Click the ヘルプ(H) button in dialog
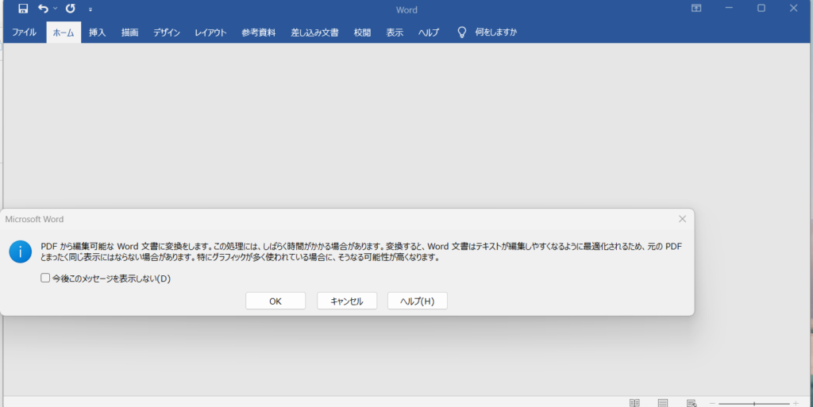Screen dimensions: 813x407 pos(418,301)
